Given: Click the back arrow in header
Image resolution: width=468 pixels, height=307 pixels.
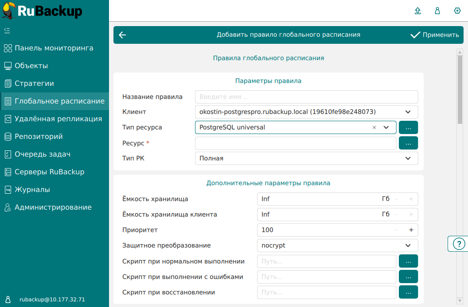Looking at the screenshot, I should [x=123, y=35].
